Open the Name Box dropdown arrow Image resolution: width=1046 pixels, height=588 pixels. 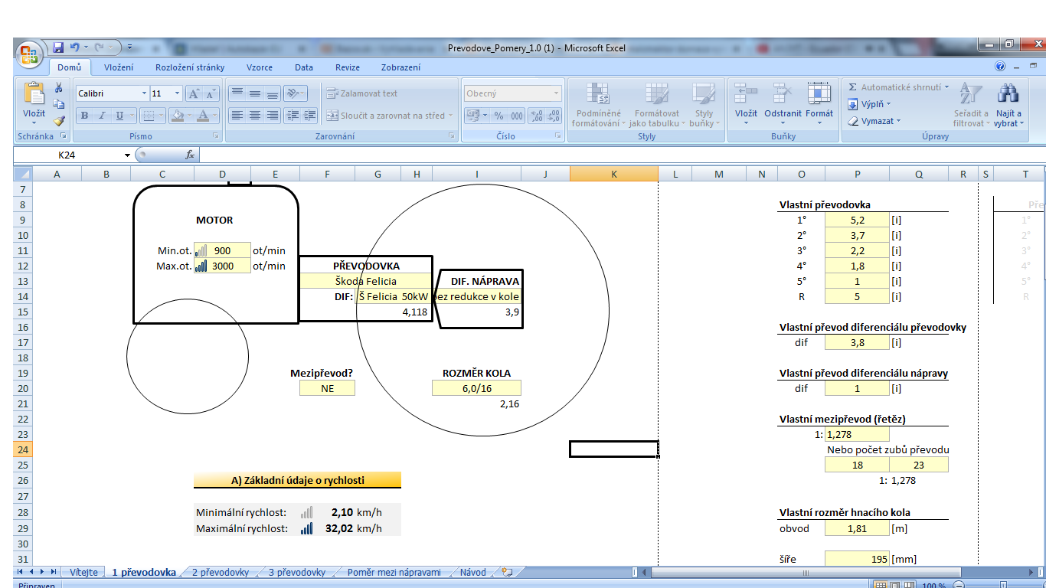pos(127,155)
